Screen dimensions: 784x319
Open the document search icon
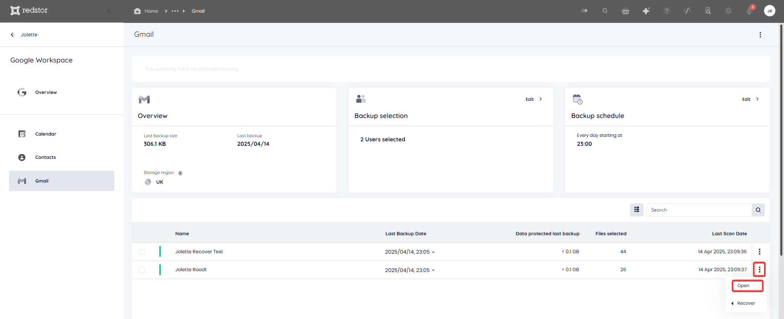[x=708, y=11]
